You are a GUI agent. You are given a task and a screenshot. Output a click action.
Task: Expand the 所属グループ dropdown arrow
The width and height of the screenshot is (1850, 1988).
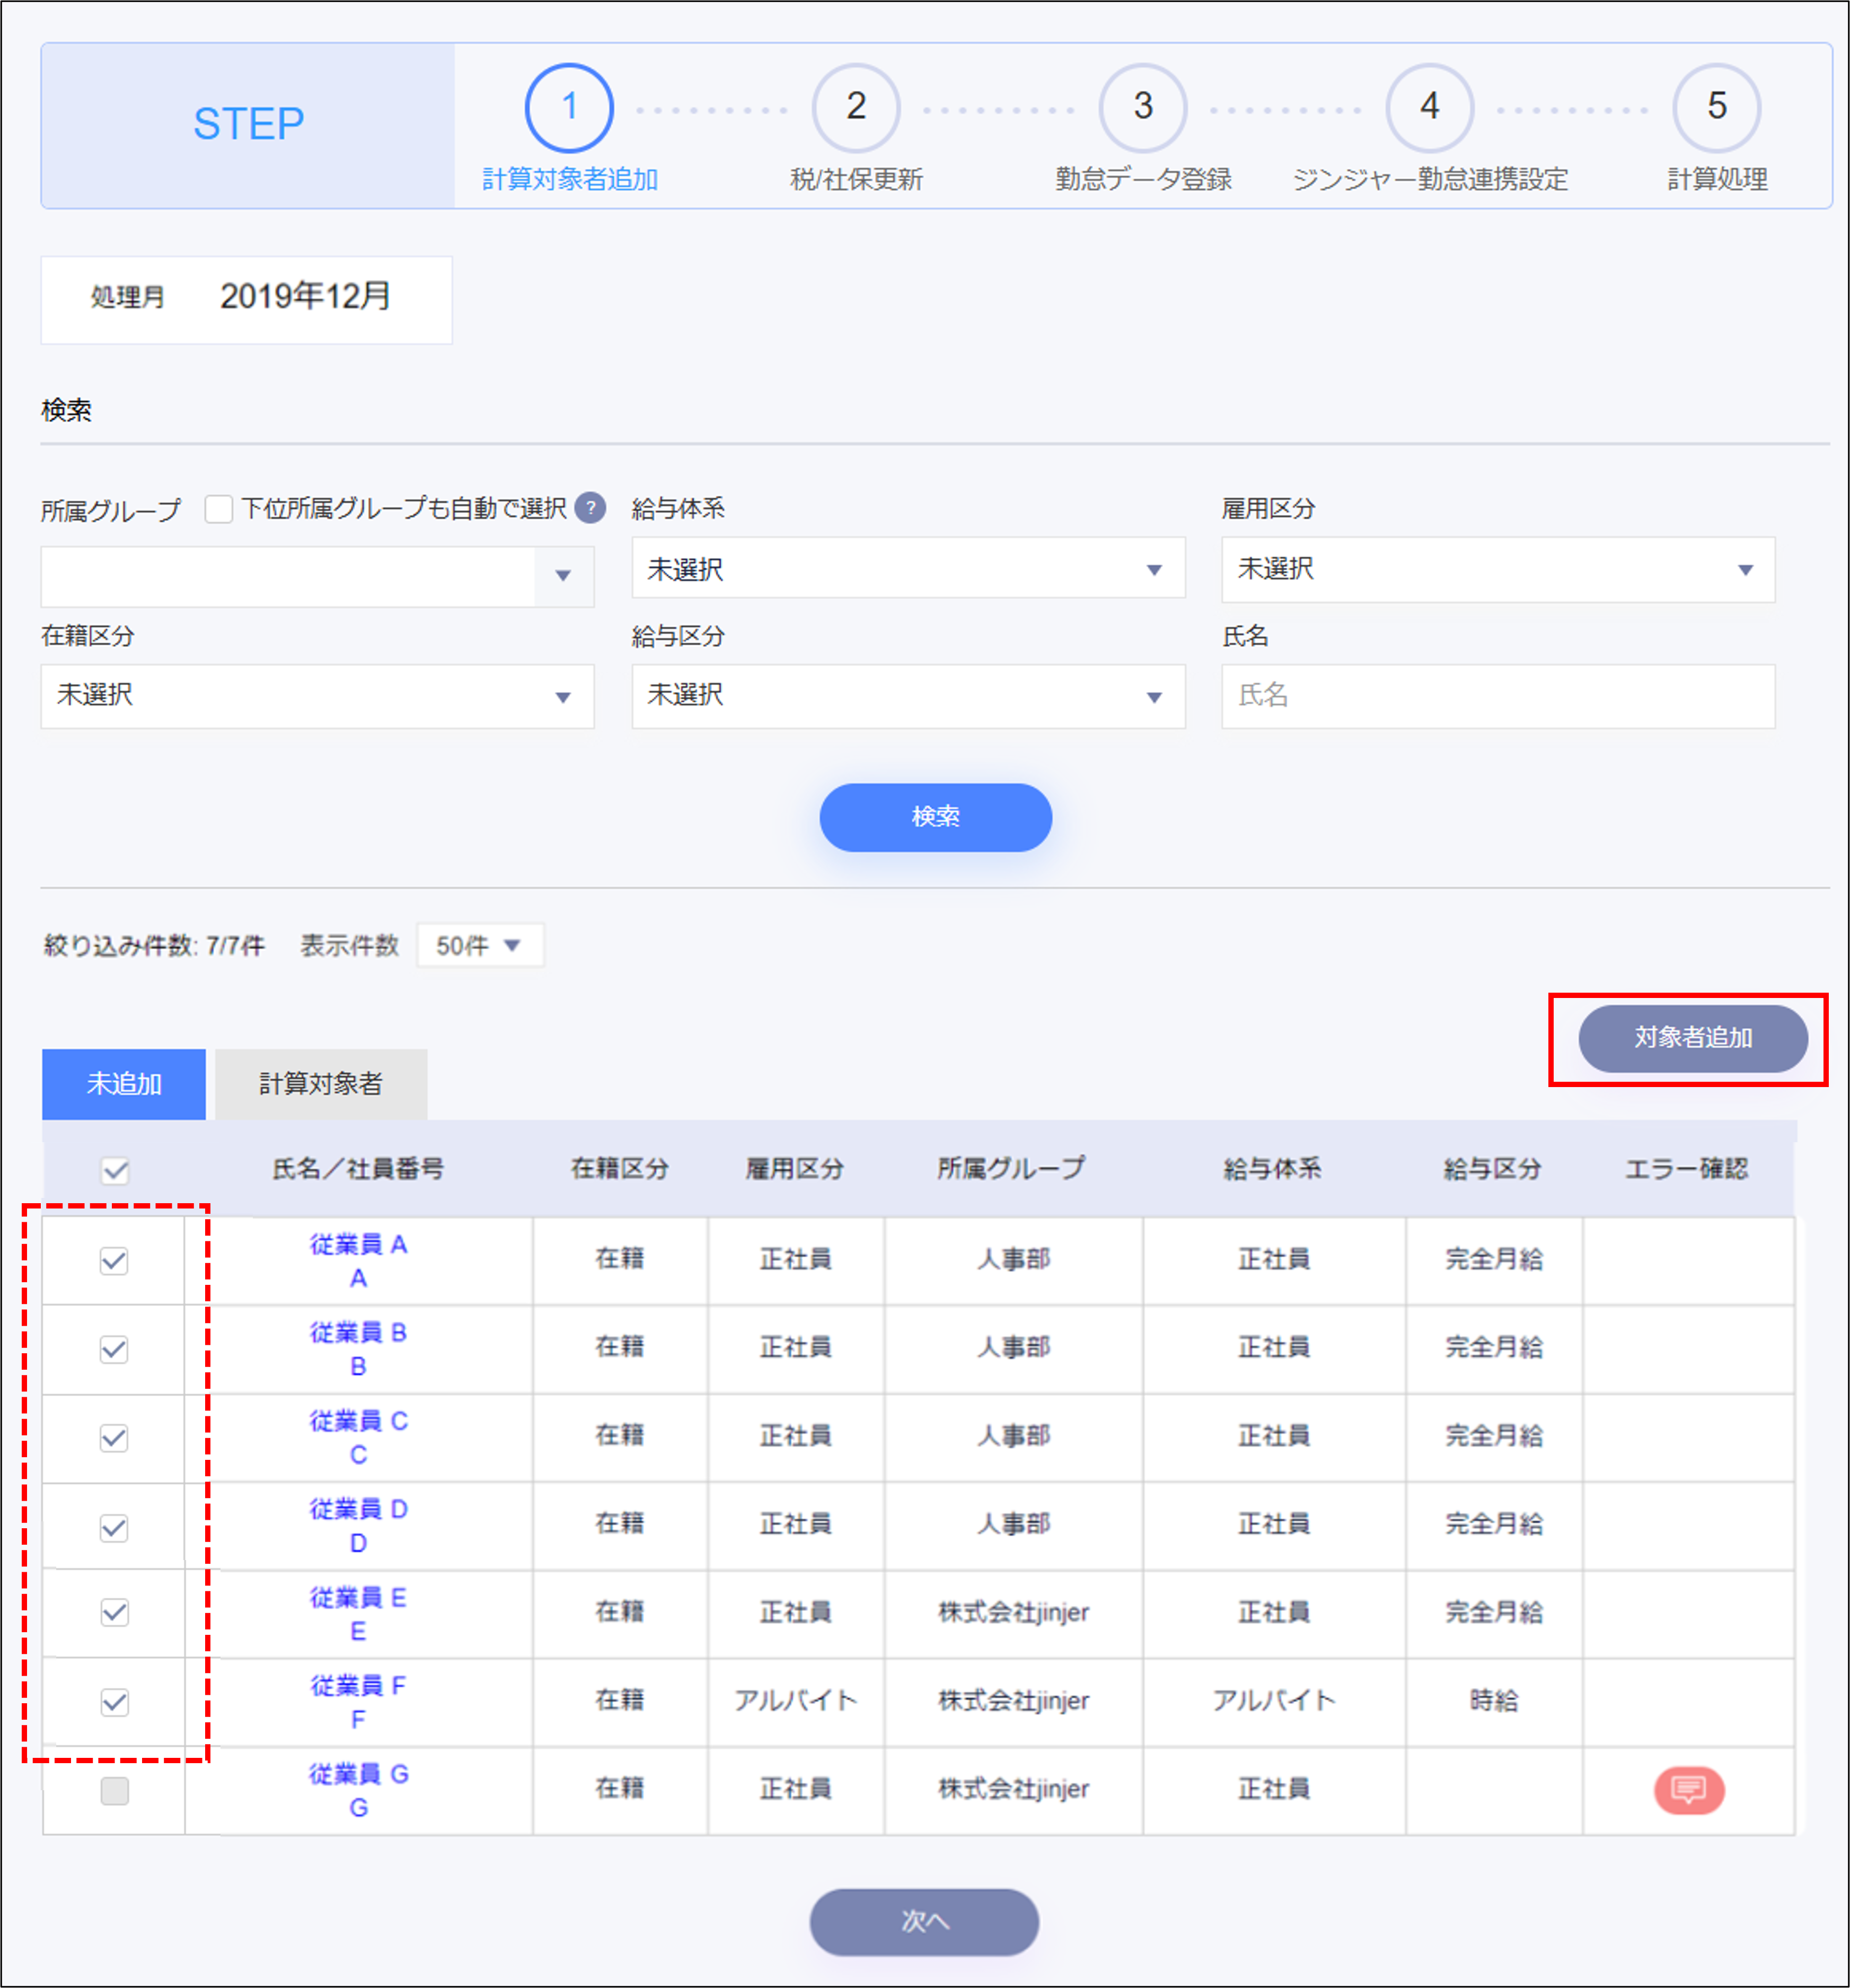tap(563, 576)
